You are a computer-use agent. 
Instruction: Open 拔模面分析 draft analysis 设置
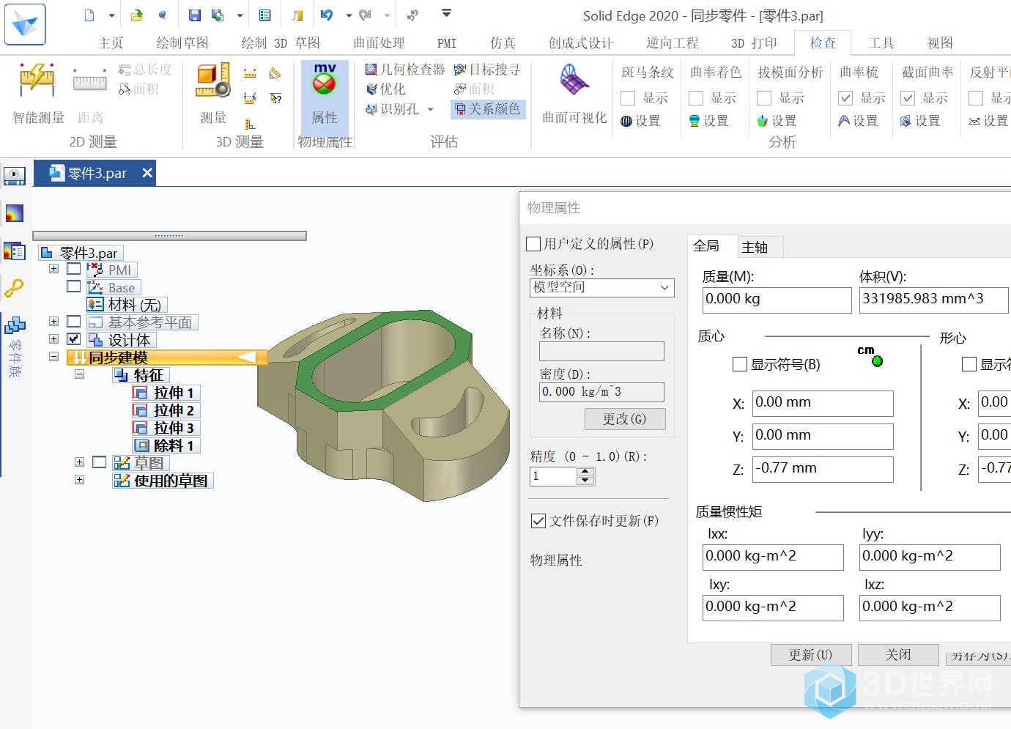click(x=777, y=121)
